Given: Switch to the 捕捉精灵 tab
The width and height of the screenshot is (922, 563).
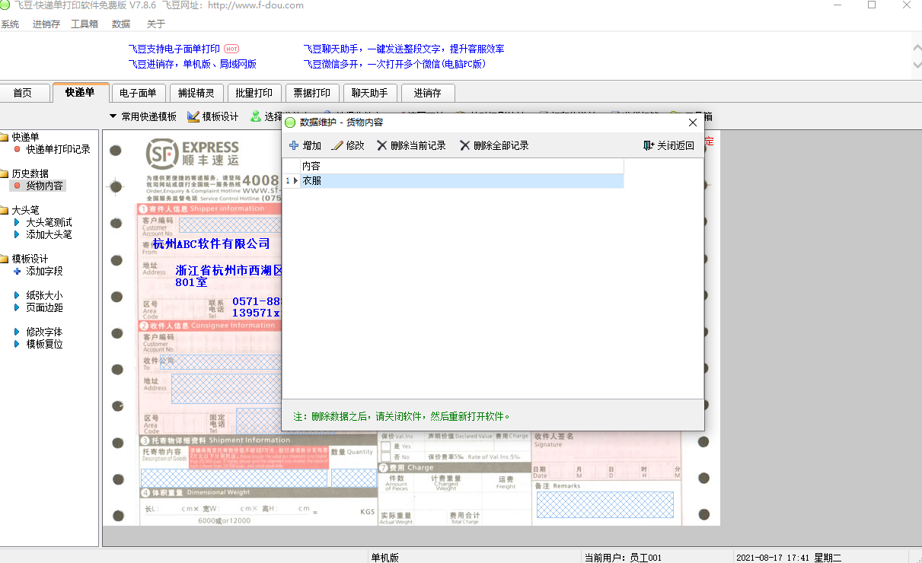Looking at the screenshot, I should point(196,93).
